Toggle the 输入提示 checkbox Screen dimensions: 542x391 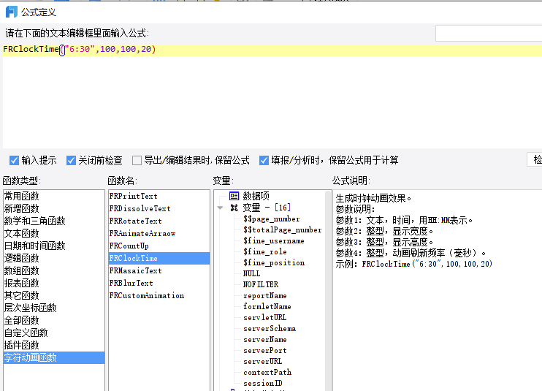pos(14,160)
